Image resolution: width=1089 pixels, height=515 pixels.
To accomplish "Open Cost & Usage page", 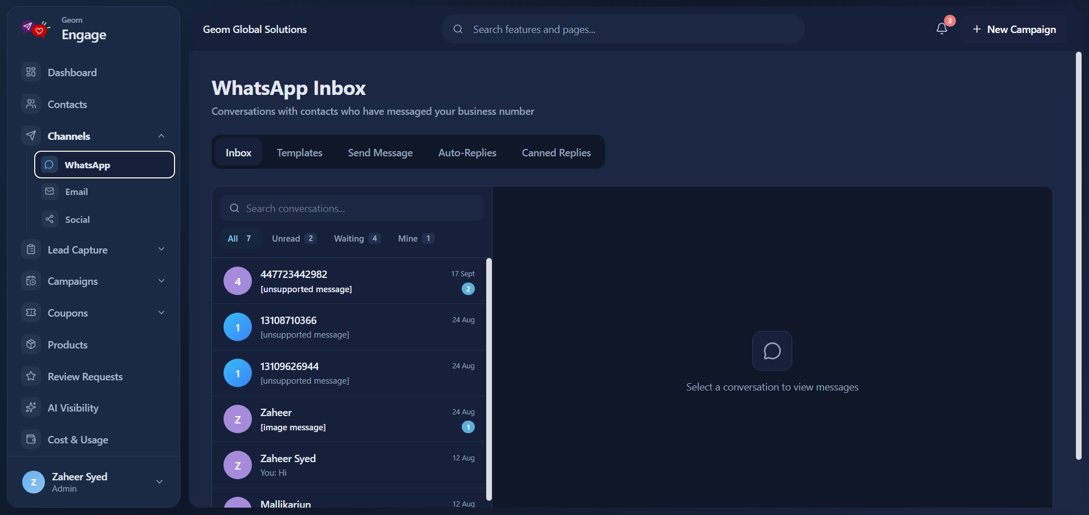I will pyautogui.click(x=93, y=439).
